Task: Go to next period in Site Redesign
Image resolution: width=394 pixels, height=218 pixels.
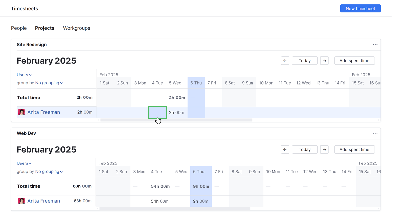Action: click(x=324, y=60)
